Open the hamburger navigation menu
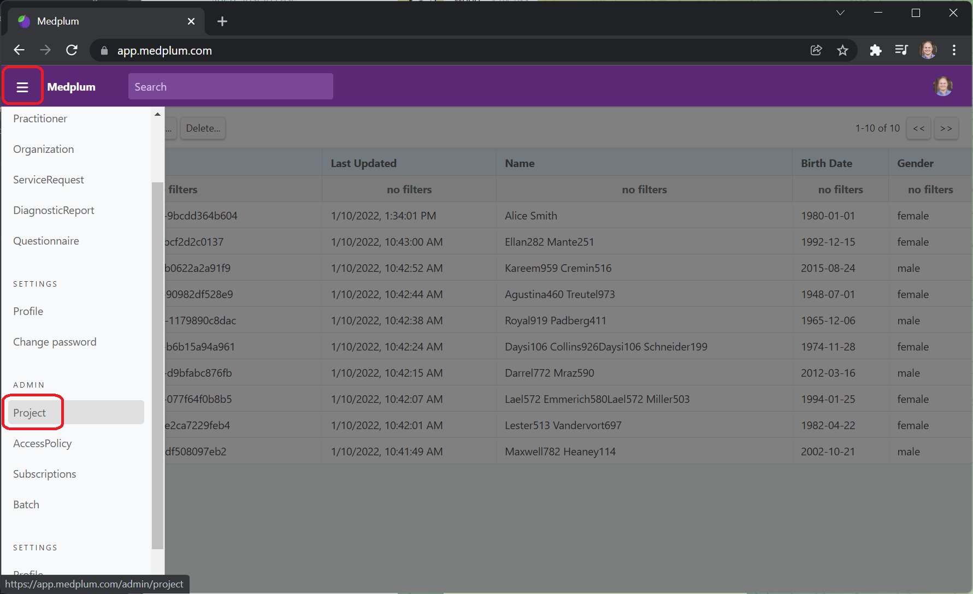The image size is (973, 594). point(22,86)
